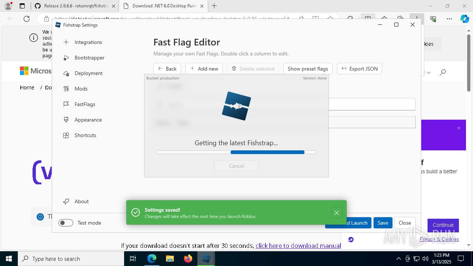473x266 pixels.
Task: Open the Windows notification center
Action: (x=461, y=259)
